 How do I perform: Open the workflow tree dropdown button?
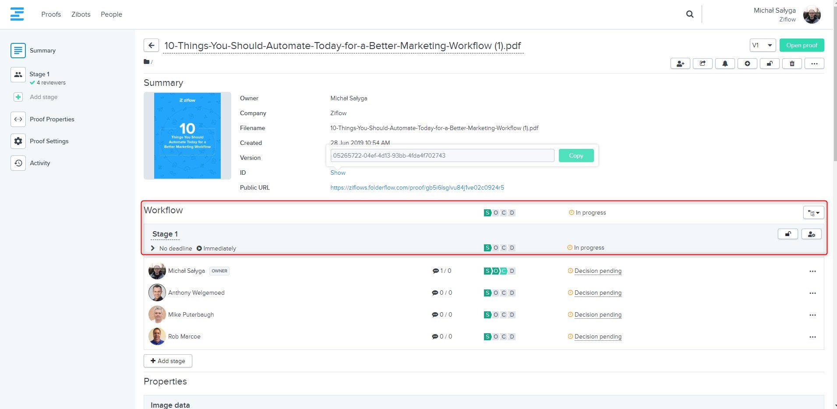coord(813,213)
